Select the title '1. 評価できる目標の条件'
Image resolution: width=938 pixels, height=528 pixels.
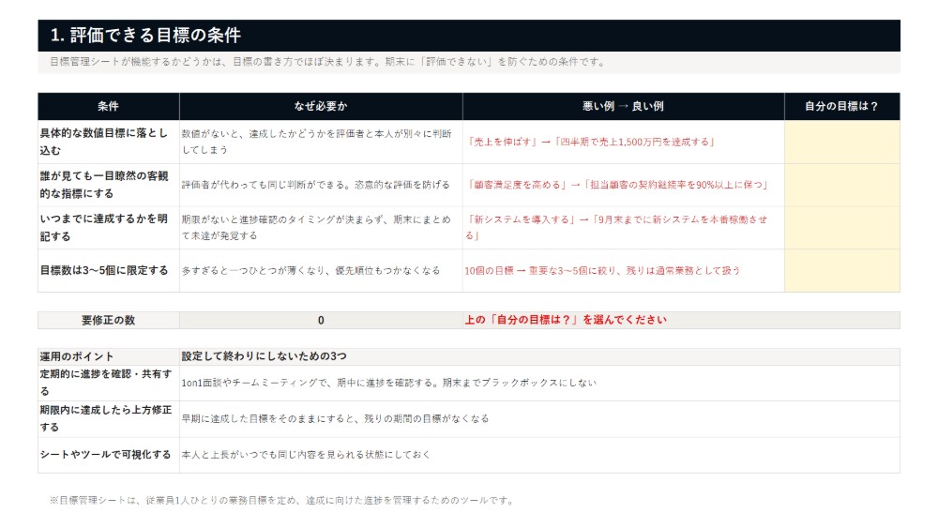point(145,36)
